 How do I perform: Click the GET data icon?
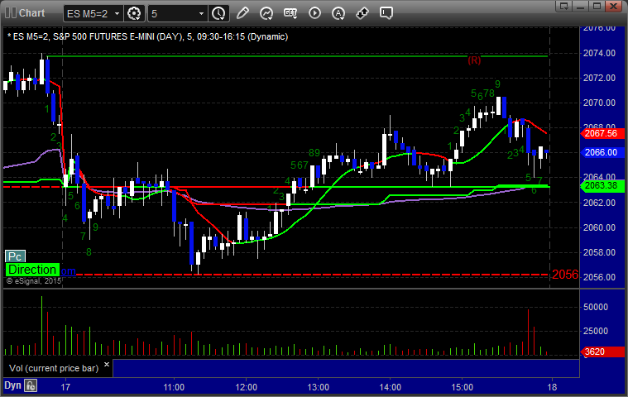point(290,13)
